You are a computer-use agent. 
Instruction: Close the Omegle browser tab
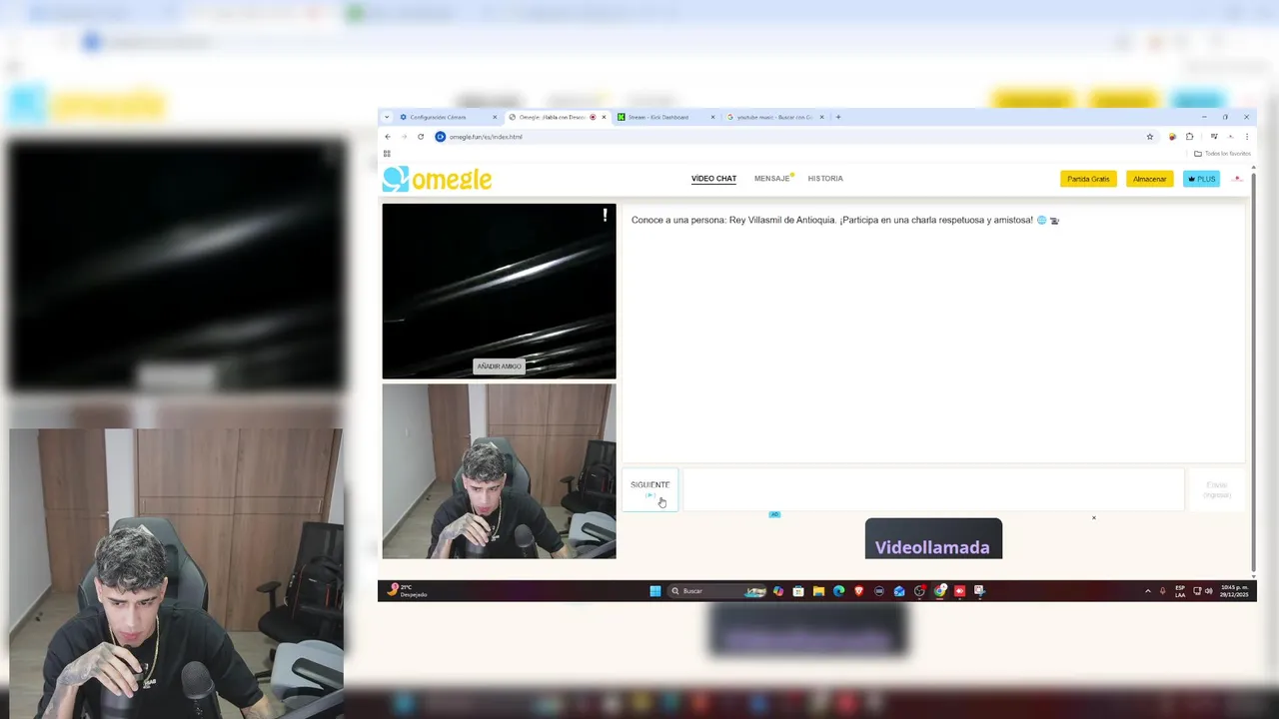click(x=604, y=117)
